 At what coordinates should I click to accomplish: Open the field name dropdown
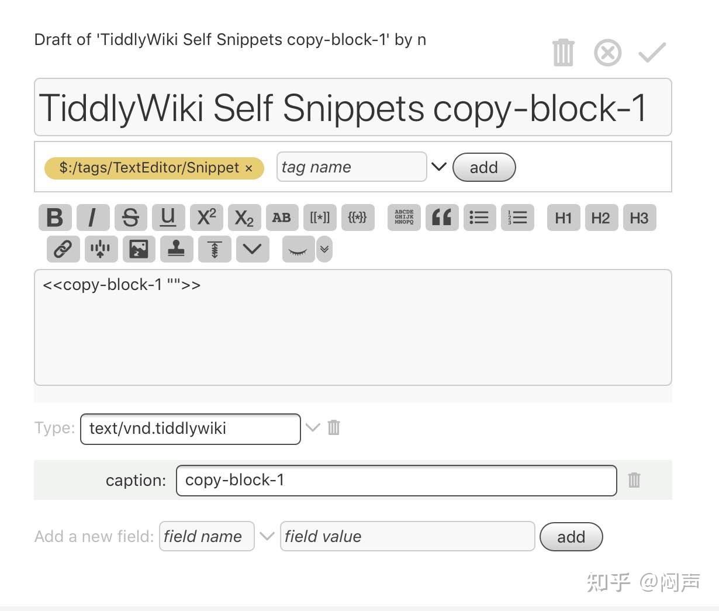pos(267,536)
